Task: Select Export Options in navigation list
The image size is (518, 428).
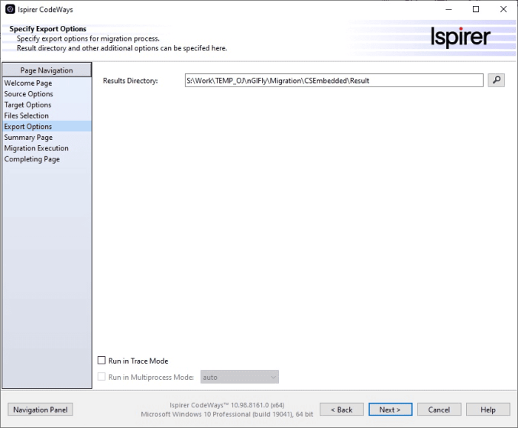Action: (28, 127)
